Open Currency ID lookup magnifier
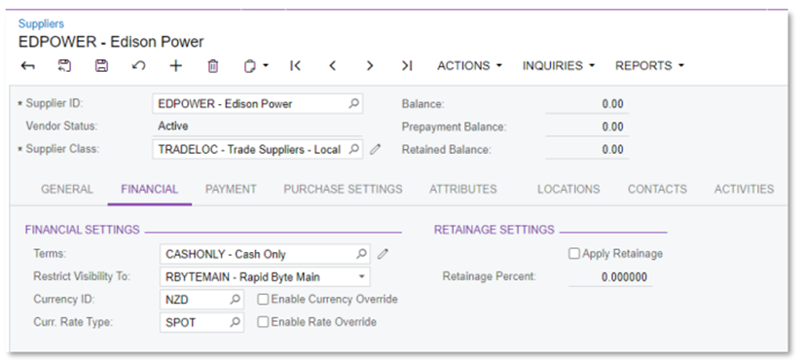The image size is (807, 362). 235,300
